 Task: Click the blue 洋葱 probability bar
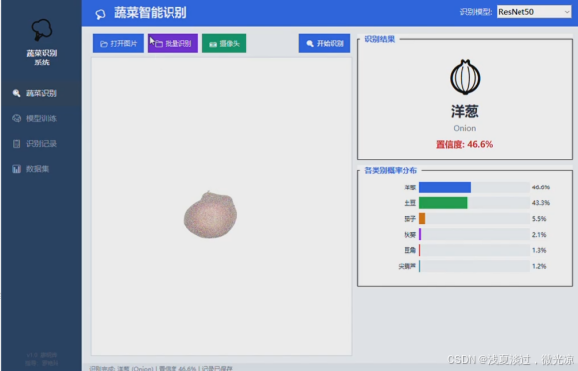pos(445,187)
